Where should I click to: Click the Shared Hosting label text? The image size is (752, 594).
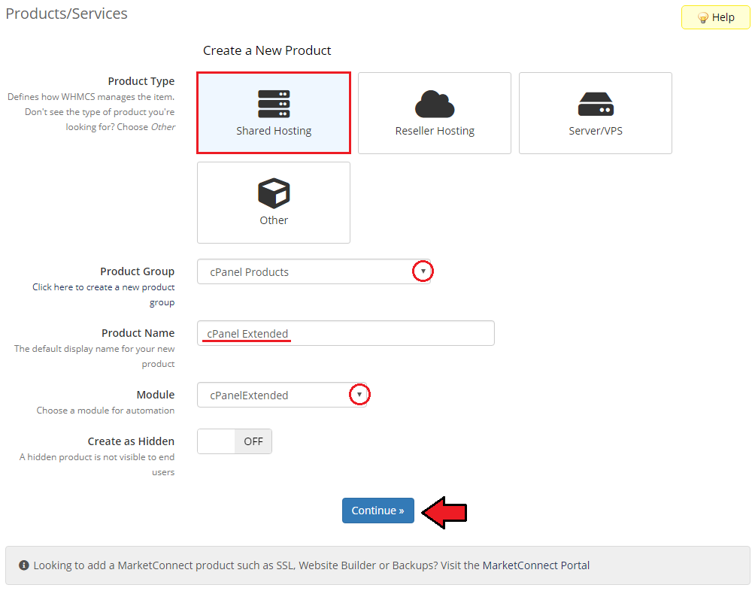pos(274,131)
